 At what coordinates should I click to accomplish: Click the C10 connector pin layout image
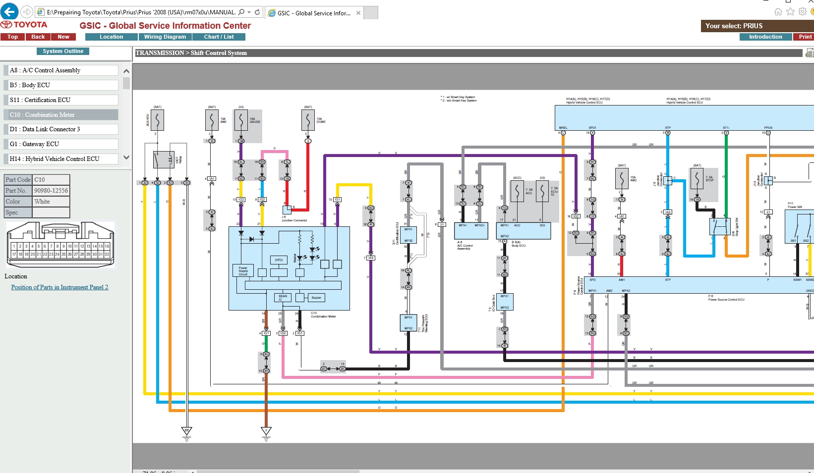(60, 245)
